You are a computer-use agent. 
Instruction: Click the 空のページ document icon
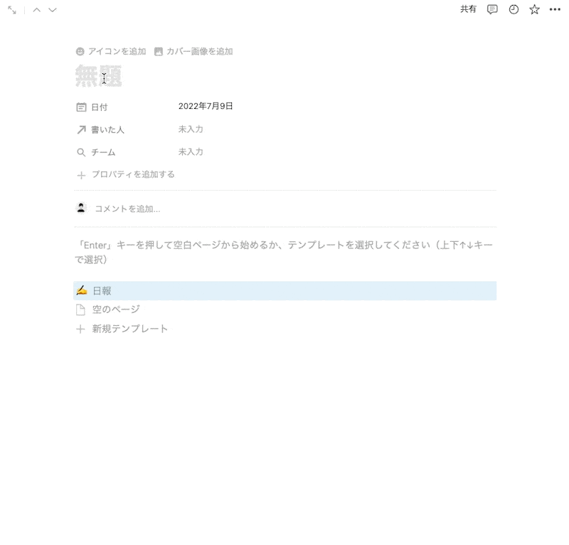point(80,309)
